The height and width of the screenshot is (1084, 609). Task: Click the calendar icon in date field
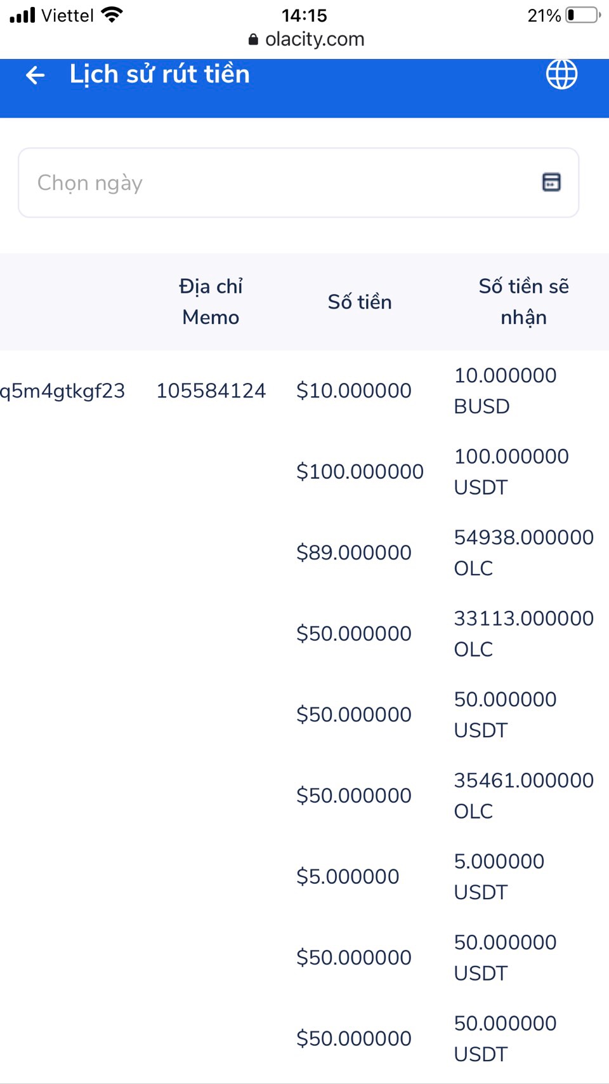tap(551, 182)
